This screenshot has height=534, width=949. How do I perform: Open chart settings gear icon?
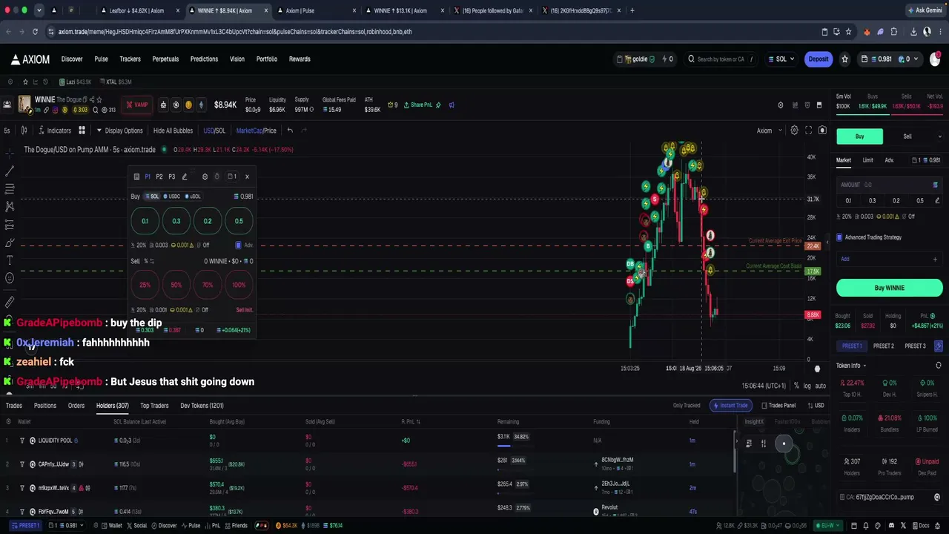point(794,131)
